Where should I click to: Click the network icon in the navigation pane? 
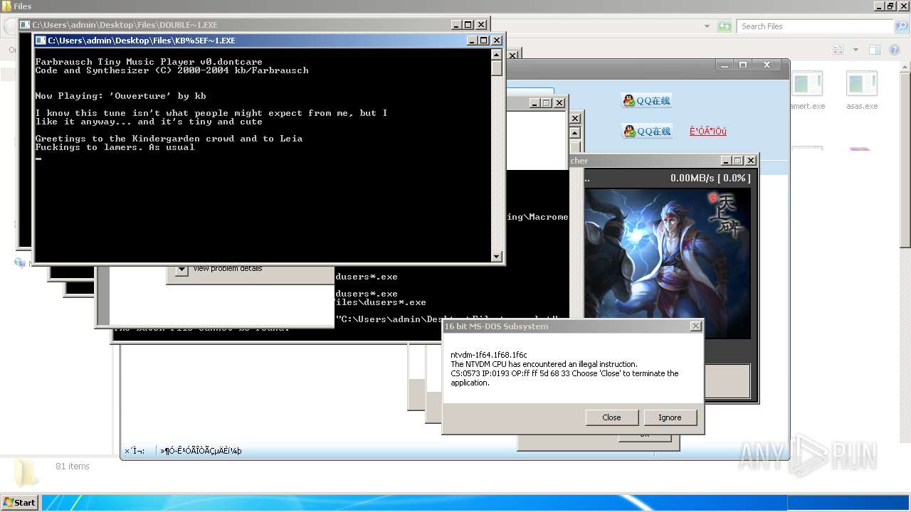coord(20,262)
